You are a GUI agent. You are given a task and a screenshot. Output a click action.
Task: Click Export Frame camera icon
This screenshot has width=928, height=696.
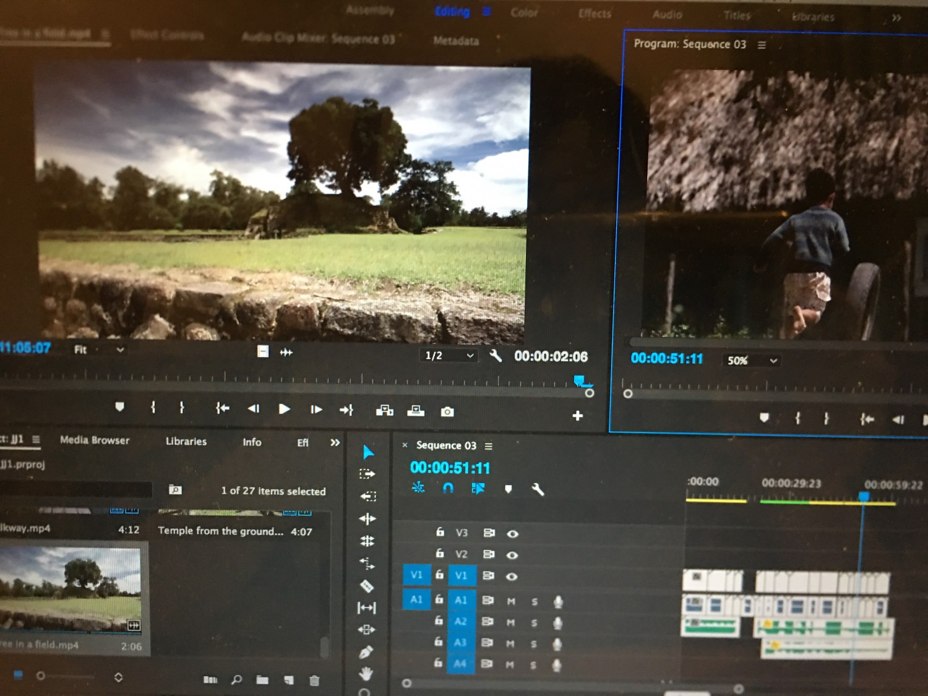[447, 411]
